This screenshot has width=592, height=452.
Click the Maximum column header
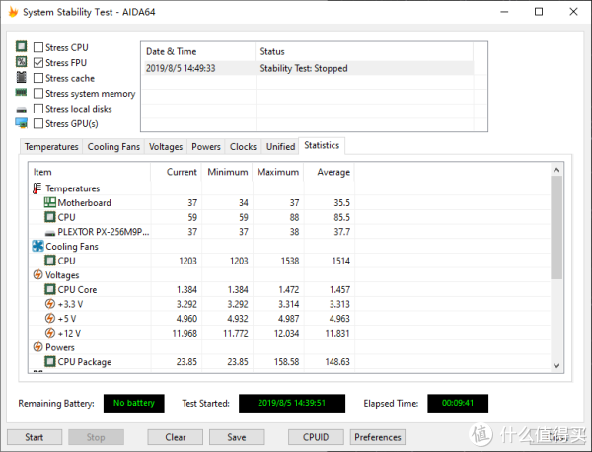tap(278, 172)
